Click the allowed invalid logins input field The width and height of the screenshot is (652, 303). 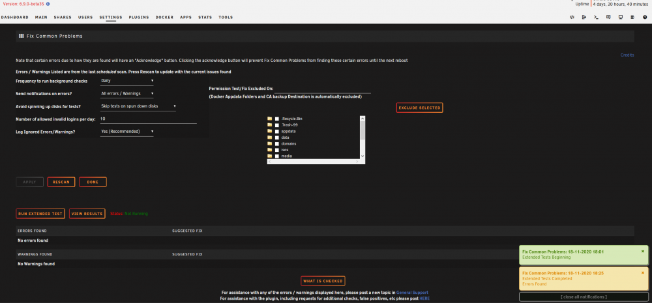point(149,119)
